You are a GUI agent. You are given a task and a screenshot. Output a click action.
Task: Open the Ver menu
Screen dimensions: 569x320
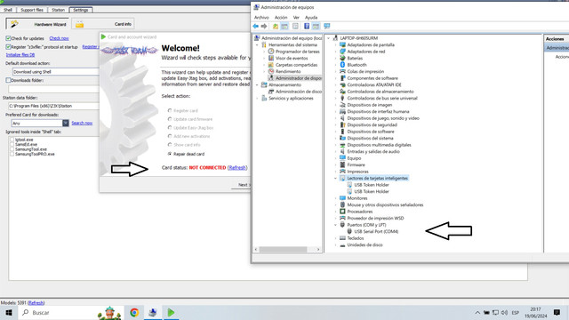coord(296,18)
